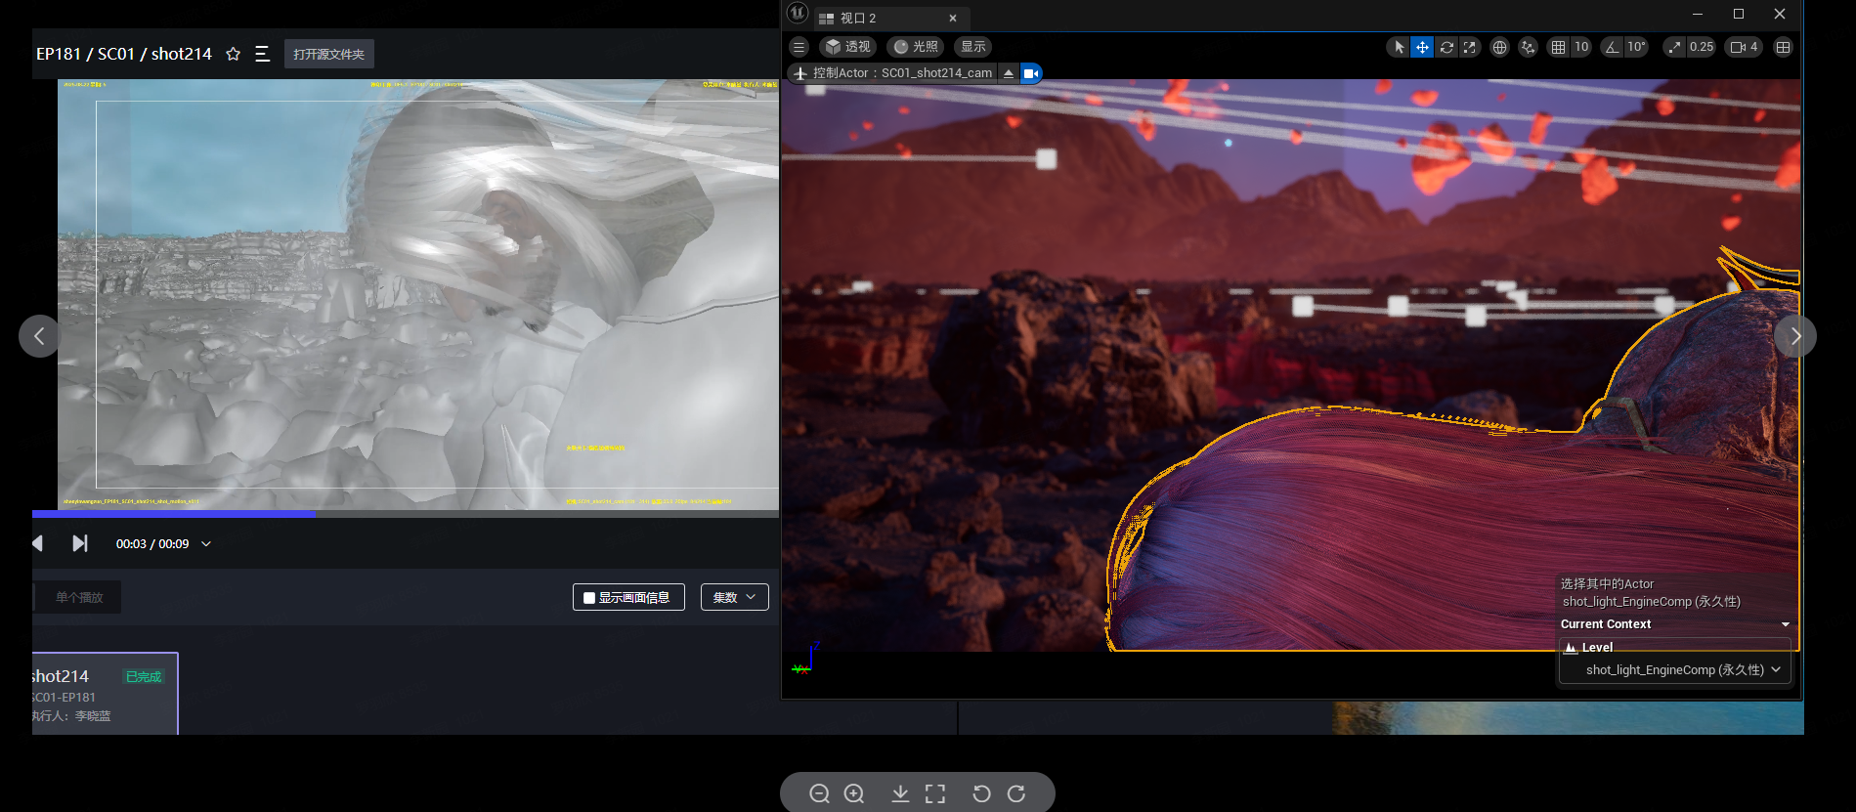The height and width of the screenshot is (812, 1856).
Task: Rotate the image clockwise
Action: click(x=1016, y=793)
